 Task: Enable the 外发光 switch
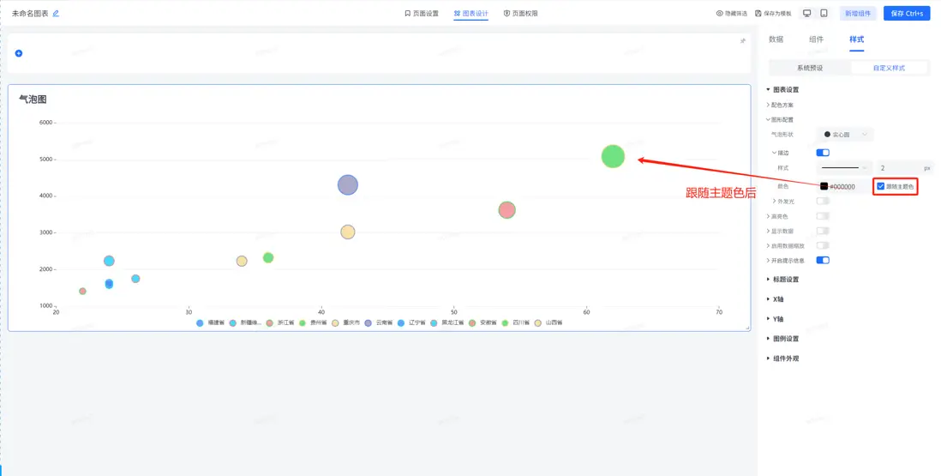(823, 201)
